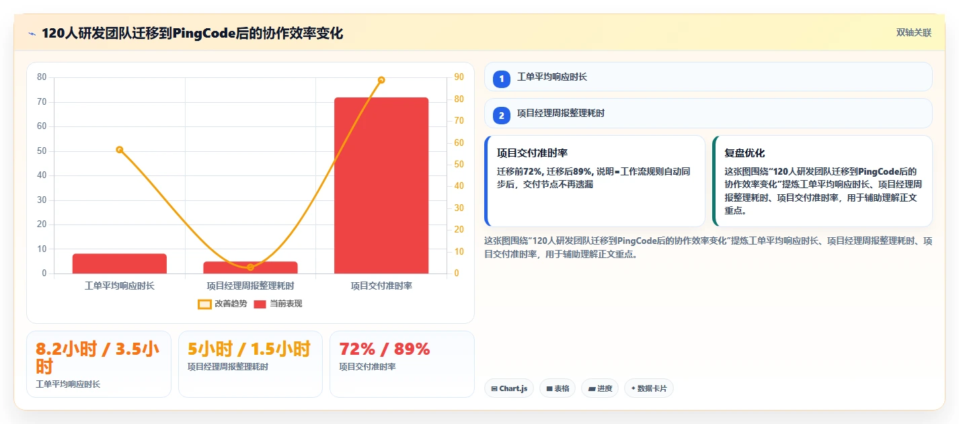Click the blue number 1 badge

click(502, 79)
